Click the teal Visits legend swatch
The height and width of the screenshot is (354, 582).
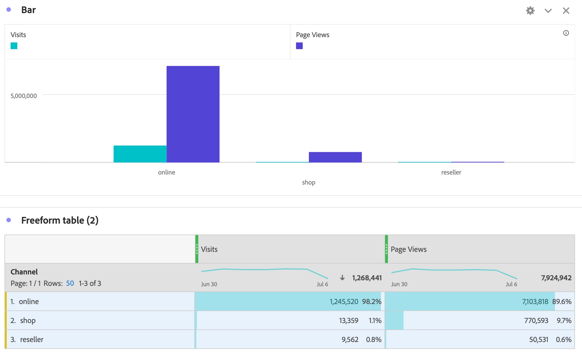click(14, 46)
